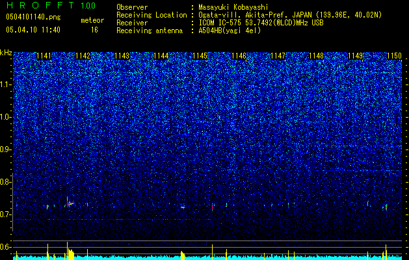
Task: Click the 1.0 frequency axis label
Action: tap(5, 117)
